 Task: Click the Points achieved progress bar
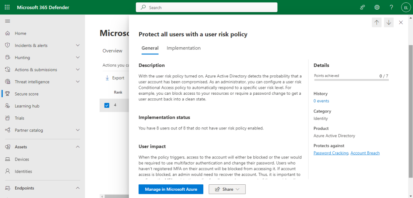pyautogui.click(x=351, y=80)
